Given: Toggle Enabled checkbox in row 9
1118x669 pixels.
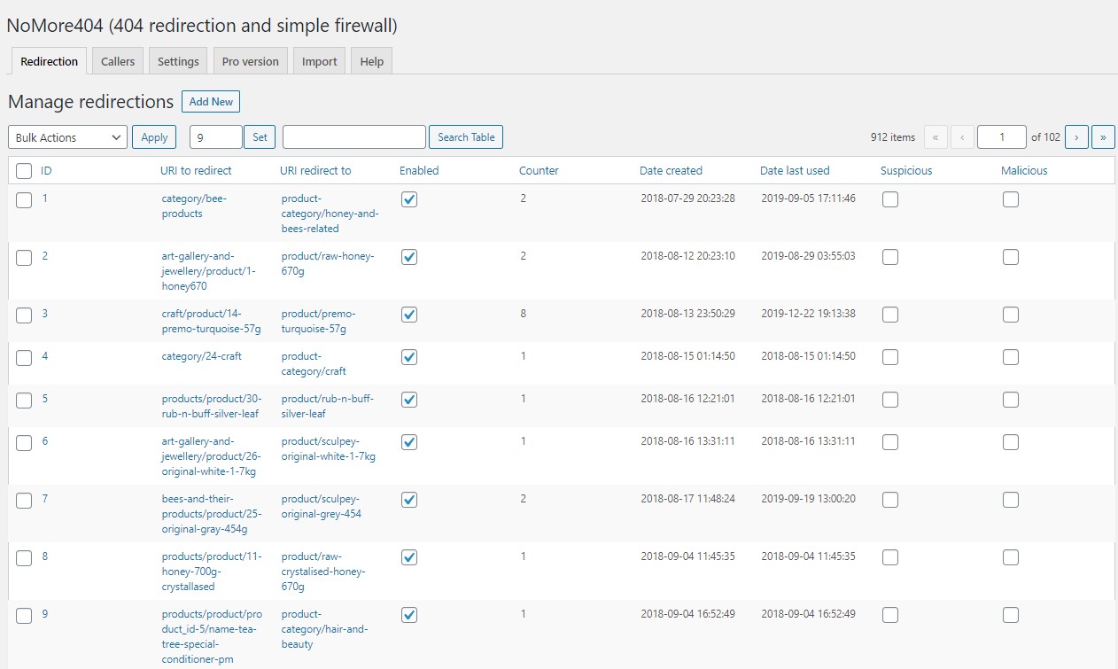Looking at the screenshot, I should click(x=409, y=615).
